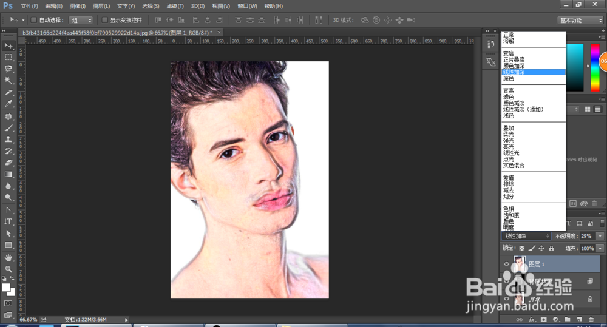Open the 滤镜(T) menu
607x327 pixels.
click(x=175, y=6)
